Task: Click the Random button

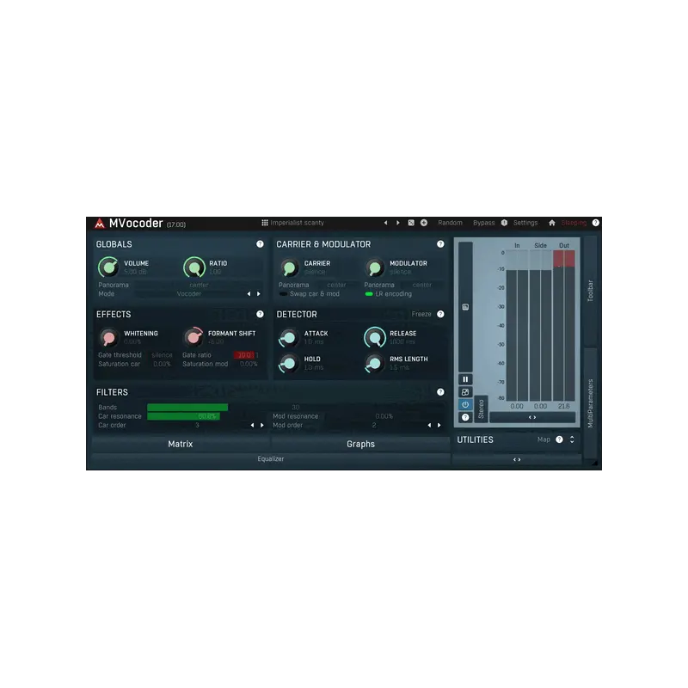Action: coord(450,223)
